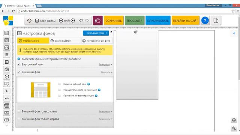
Task: Open help with the question mark icon
Action: click(205, 21)
